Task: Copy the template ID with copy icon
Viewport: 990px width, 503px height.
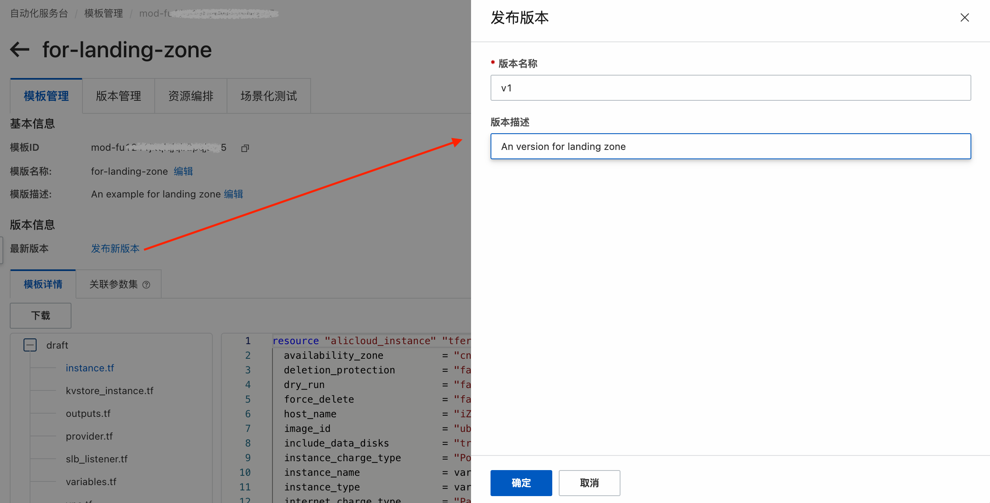Action: click(245, 148)
